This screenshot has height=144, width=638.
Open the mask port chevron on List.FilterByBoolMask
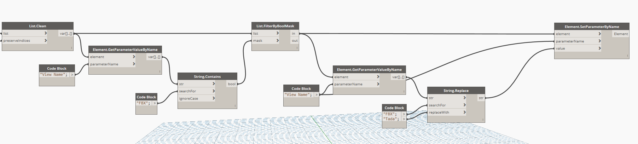(x=278, y=41)
